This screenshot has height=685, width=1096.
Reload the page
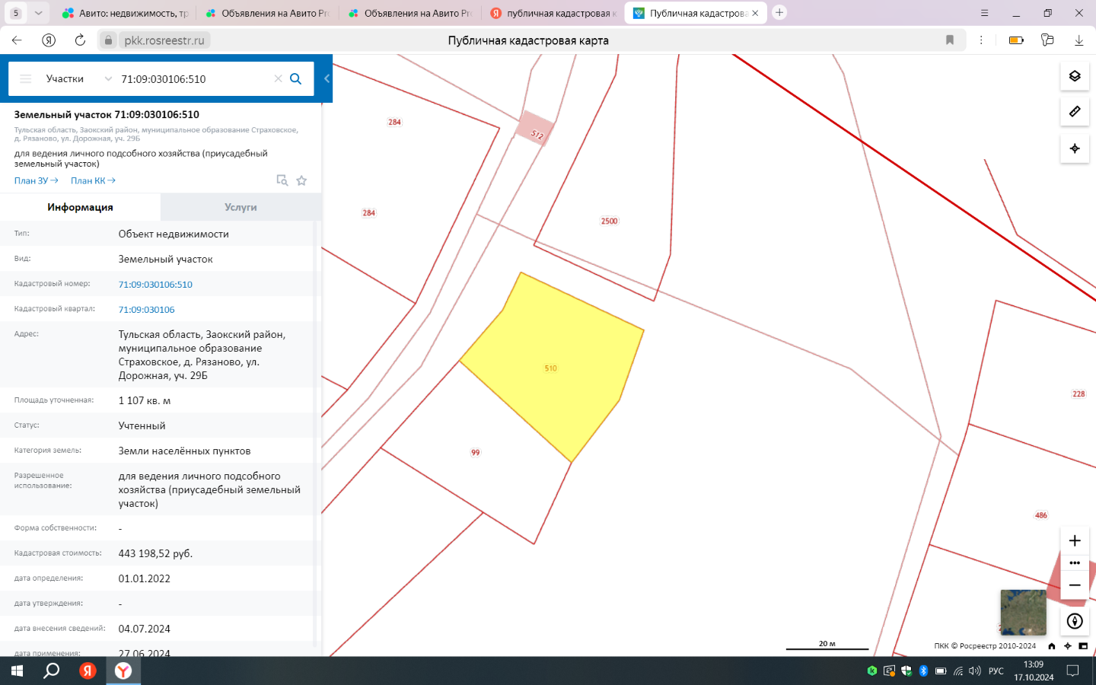(x=80, y=40)
